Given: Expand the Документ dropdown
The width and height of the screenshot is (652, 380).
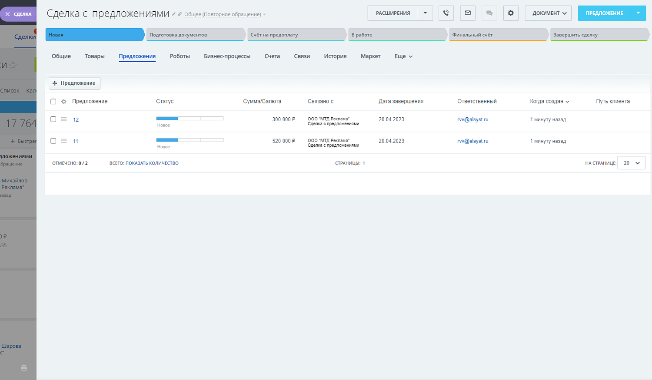Looking at the screenshot, I should coord(548,13).
